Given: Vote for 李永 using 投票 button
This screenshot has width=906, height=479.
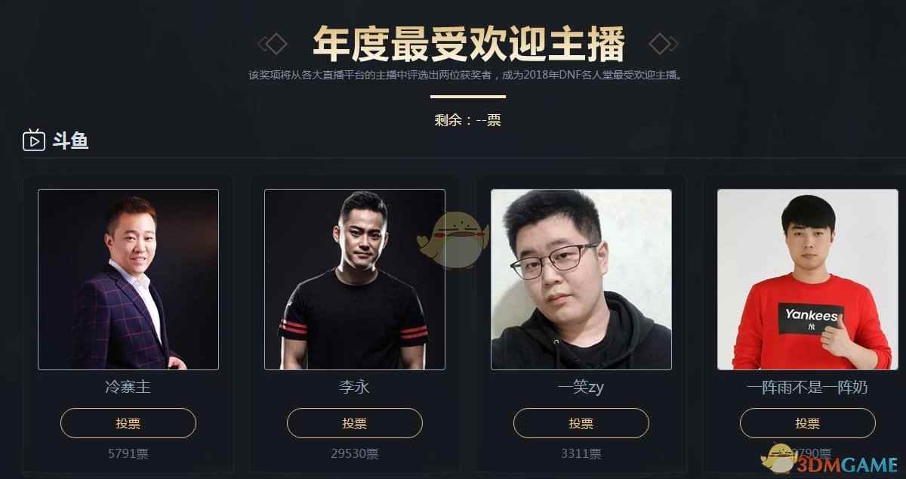Looking at the screenshot, I should point(355,423).
